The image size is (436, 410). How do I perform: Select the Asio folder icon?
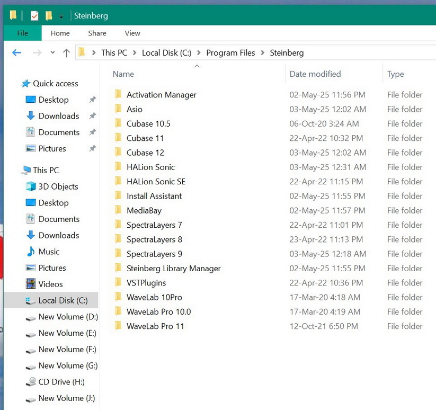click(118, 109)
